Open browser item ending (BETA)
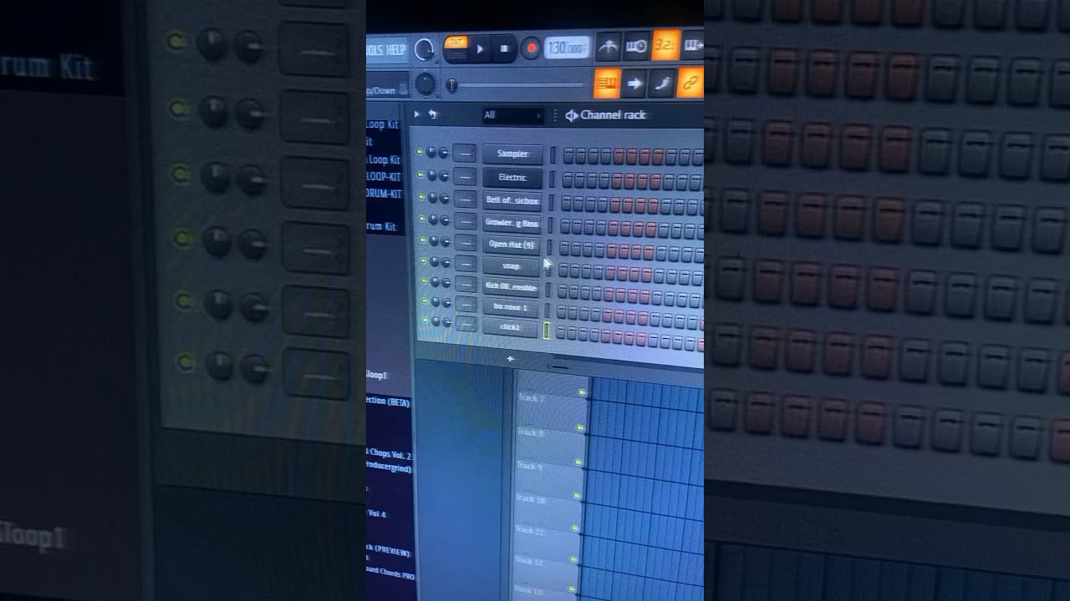 389,402
